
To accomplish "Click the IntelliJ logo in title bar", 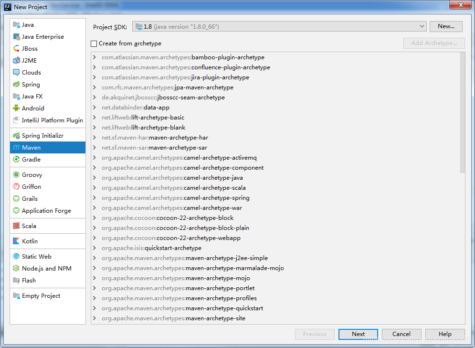I will click(8, 7).
